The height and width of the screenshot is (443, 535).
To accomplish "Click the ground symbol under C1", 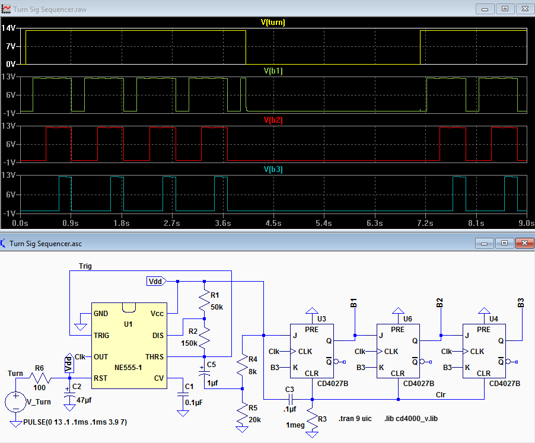I will (x=183, y=413).
